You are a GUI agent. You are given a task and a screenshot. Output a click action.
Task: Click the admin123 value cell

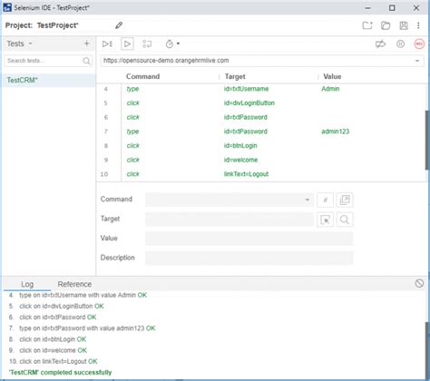pos(335,132)
